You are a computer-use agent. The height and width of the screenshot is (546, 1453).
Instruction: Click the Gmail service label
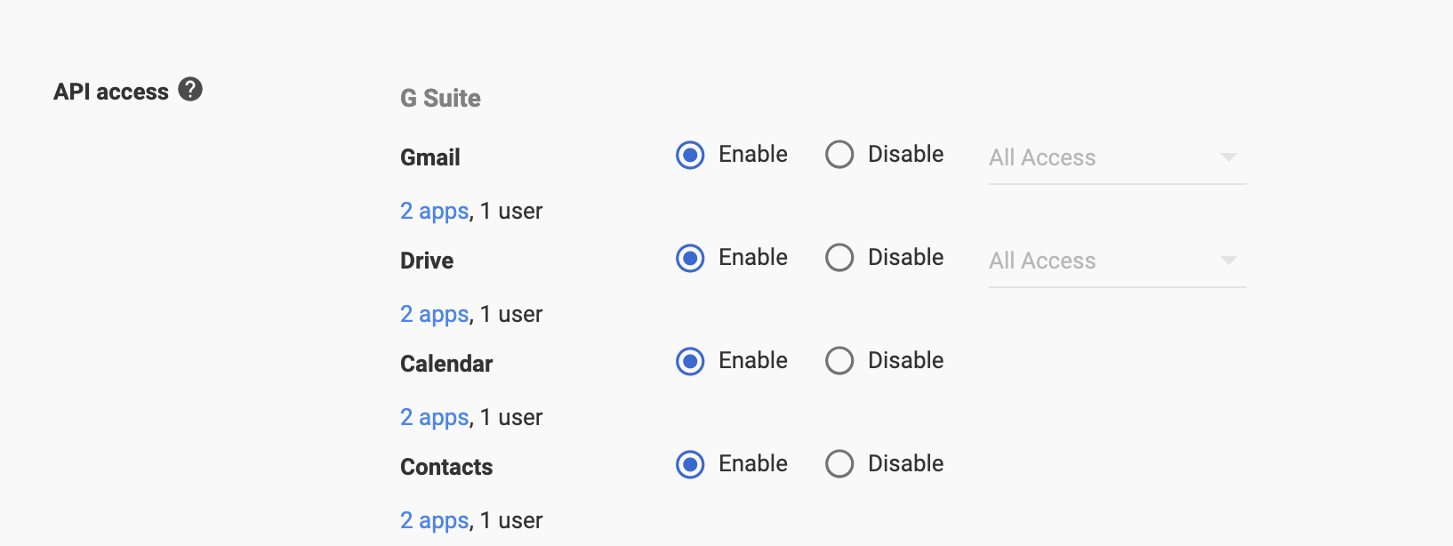click(x=430, y=157)
